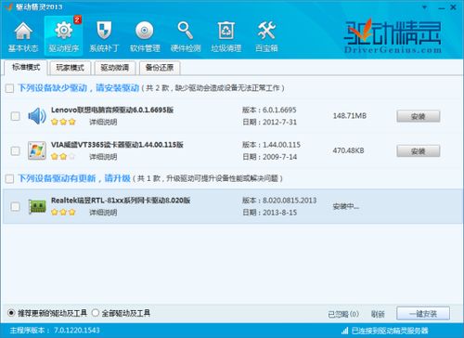Click the 主程序版本 7.0.1220.1543 status text

55,331
